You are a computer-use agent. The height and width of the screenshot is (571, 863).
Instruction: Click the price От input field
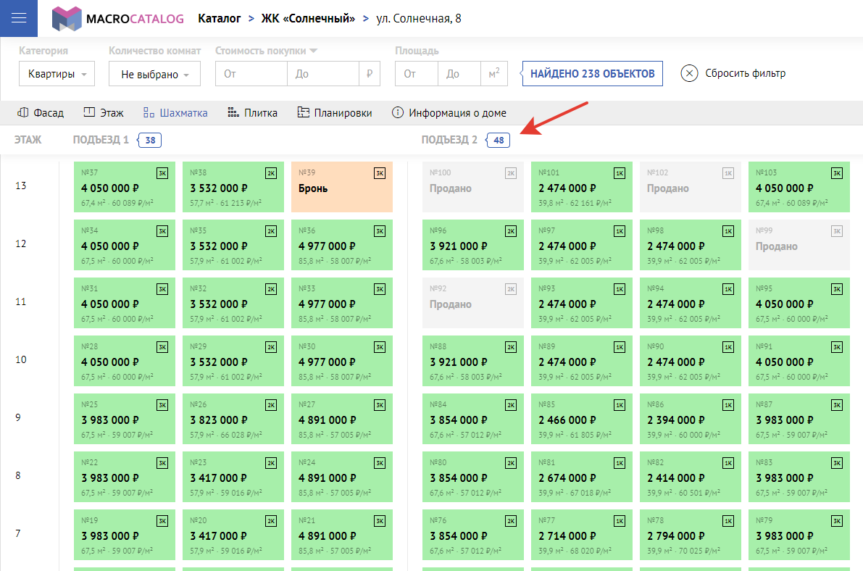pyautogui.click(x=251, y=74)
